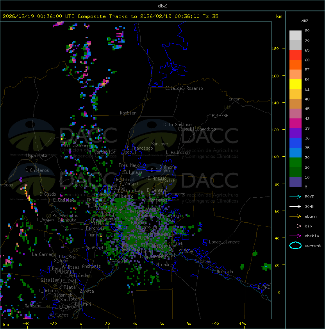Click the pink bip arrow in legend
325x329 pixels.
pos(295,226)
